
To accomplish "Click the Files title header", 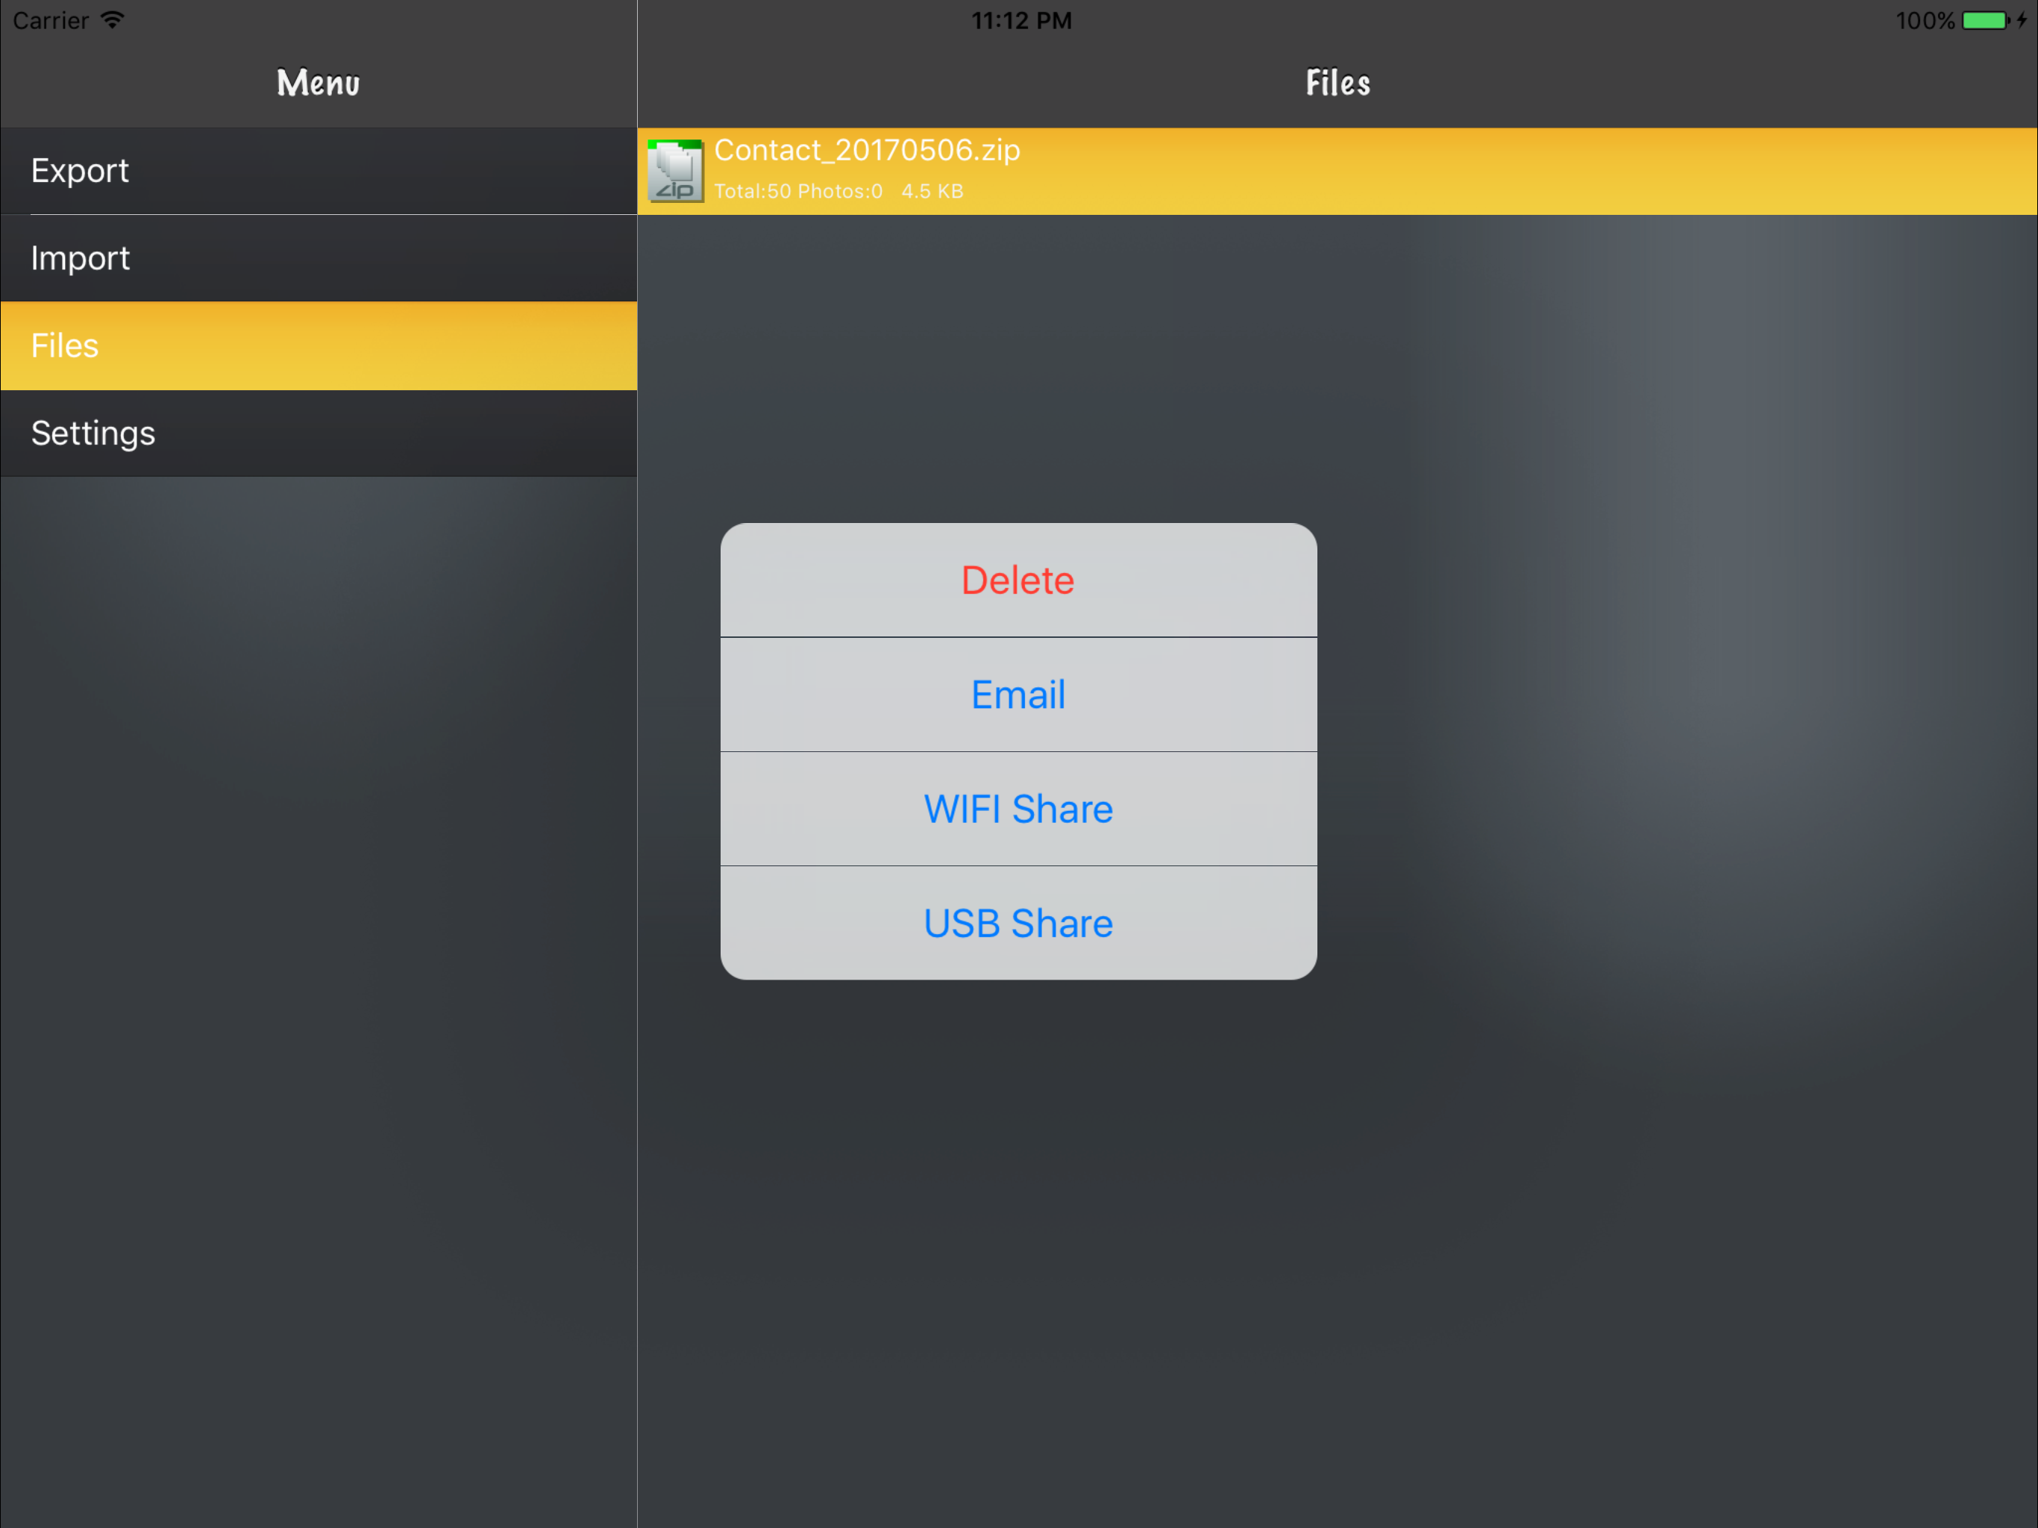I will (x=1337, y=83).
